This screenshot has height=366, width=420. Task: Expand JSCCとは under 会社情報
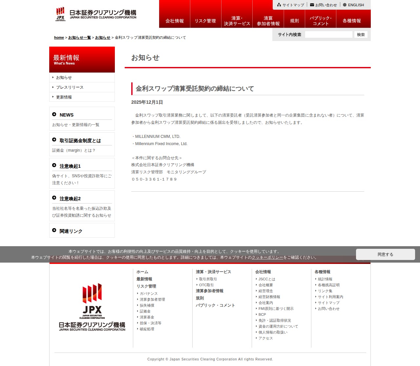267,279
